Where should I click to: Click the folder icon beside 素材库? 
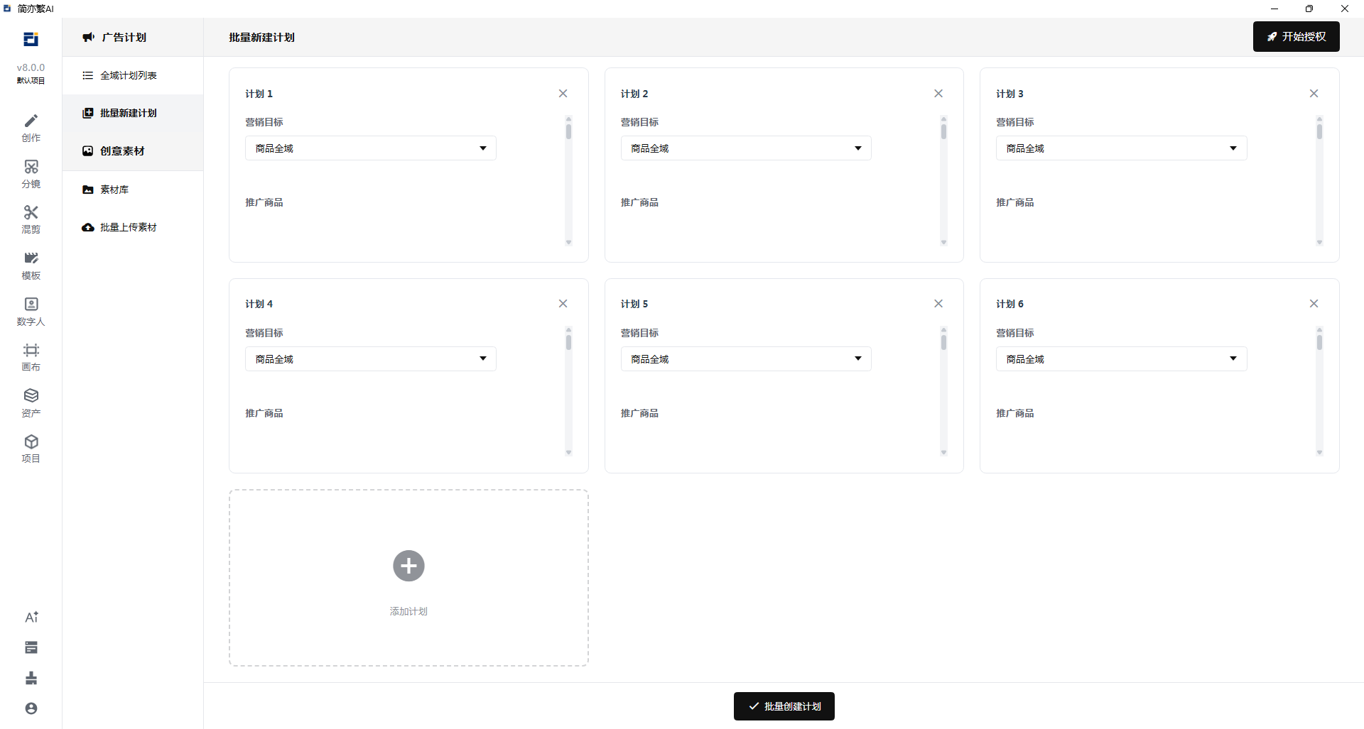pyautogui.click(x=88, y=190)
